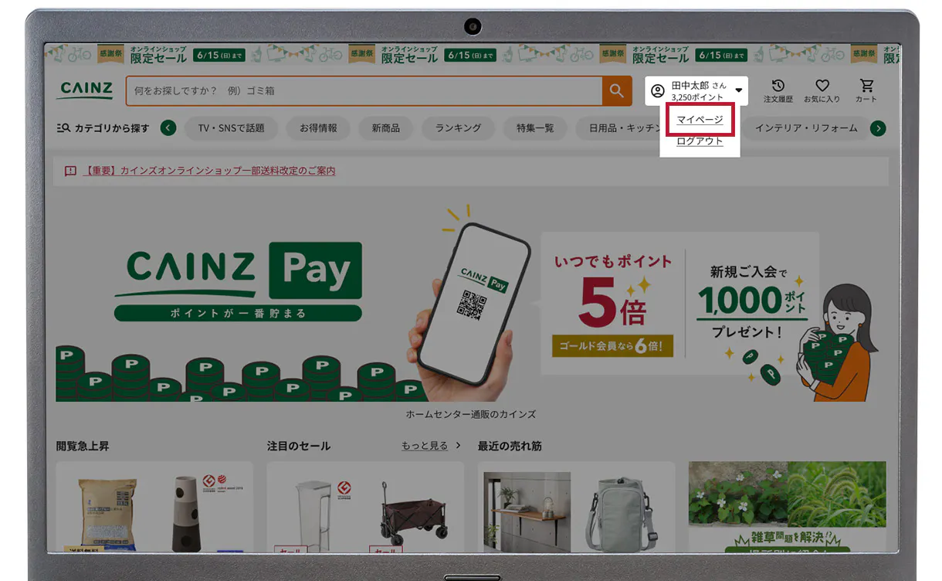
Task: Click もっと見る link for 注目のセール
Action: tap(424, 446)
